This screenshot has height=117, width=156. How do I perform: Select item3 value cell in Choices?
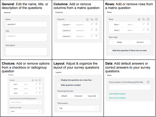pyautogui.click(x=15, y=93)
